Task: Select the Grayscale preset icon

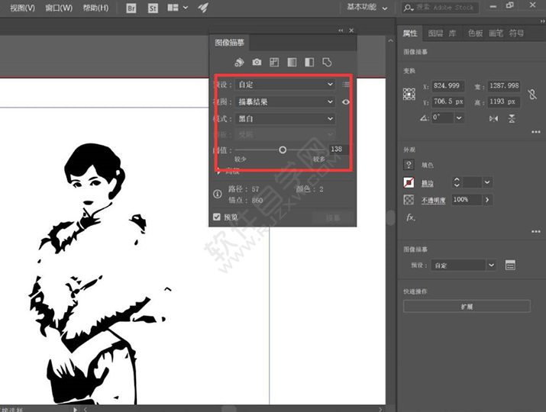Action: (x=292, y=63)
